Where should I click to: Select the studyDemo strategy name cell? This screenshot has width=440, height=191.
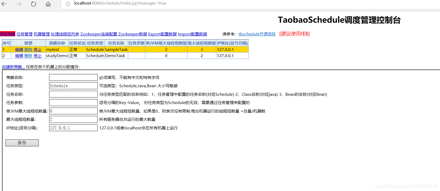(57, 56)
